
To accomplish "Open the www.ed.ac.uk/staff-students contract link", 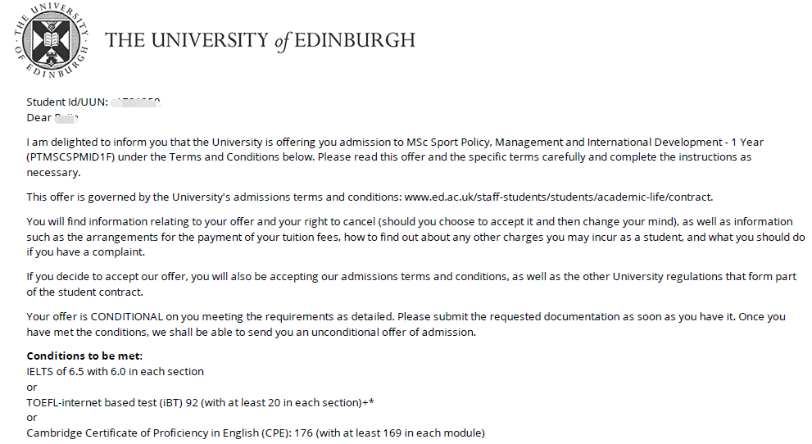I will [x=558, y=197].
